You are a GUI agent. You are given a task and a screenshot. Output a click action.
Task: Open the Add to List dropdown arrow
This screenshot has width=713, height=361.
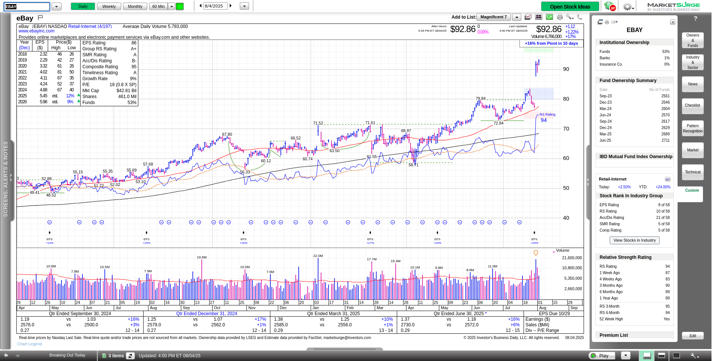pyautogui.click(x=516, y=17)
